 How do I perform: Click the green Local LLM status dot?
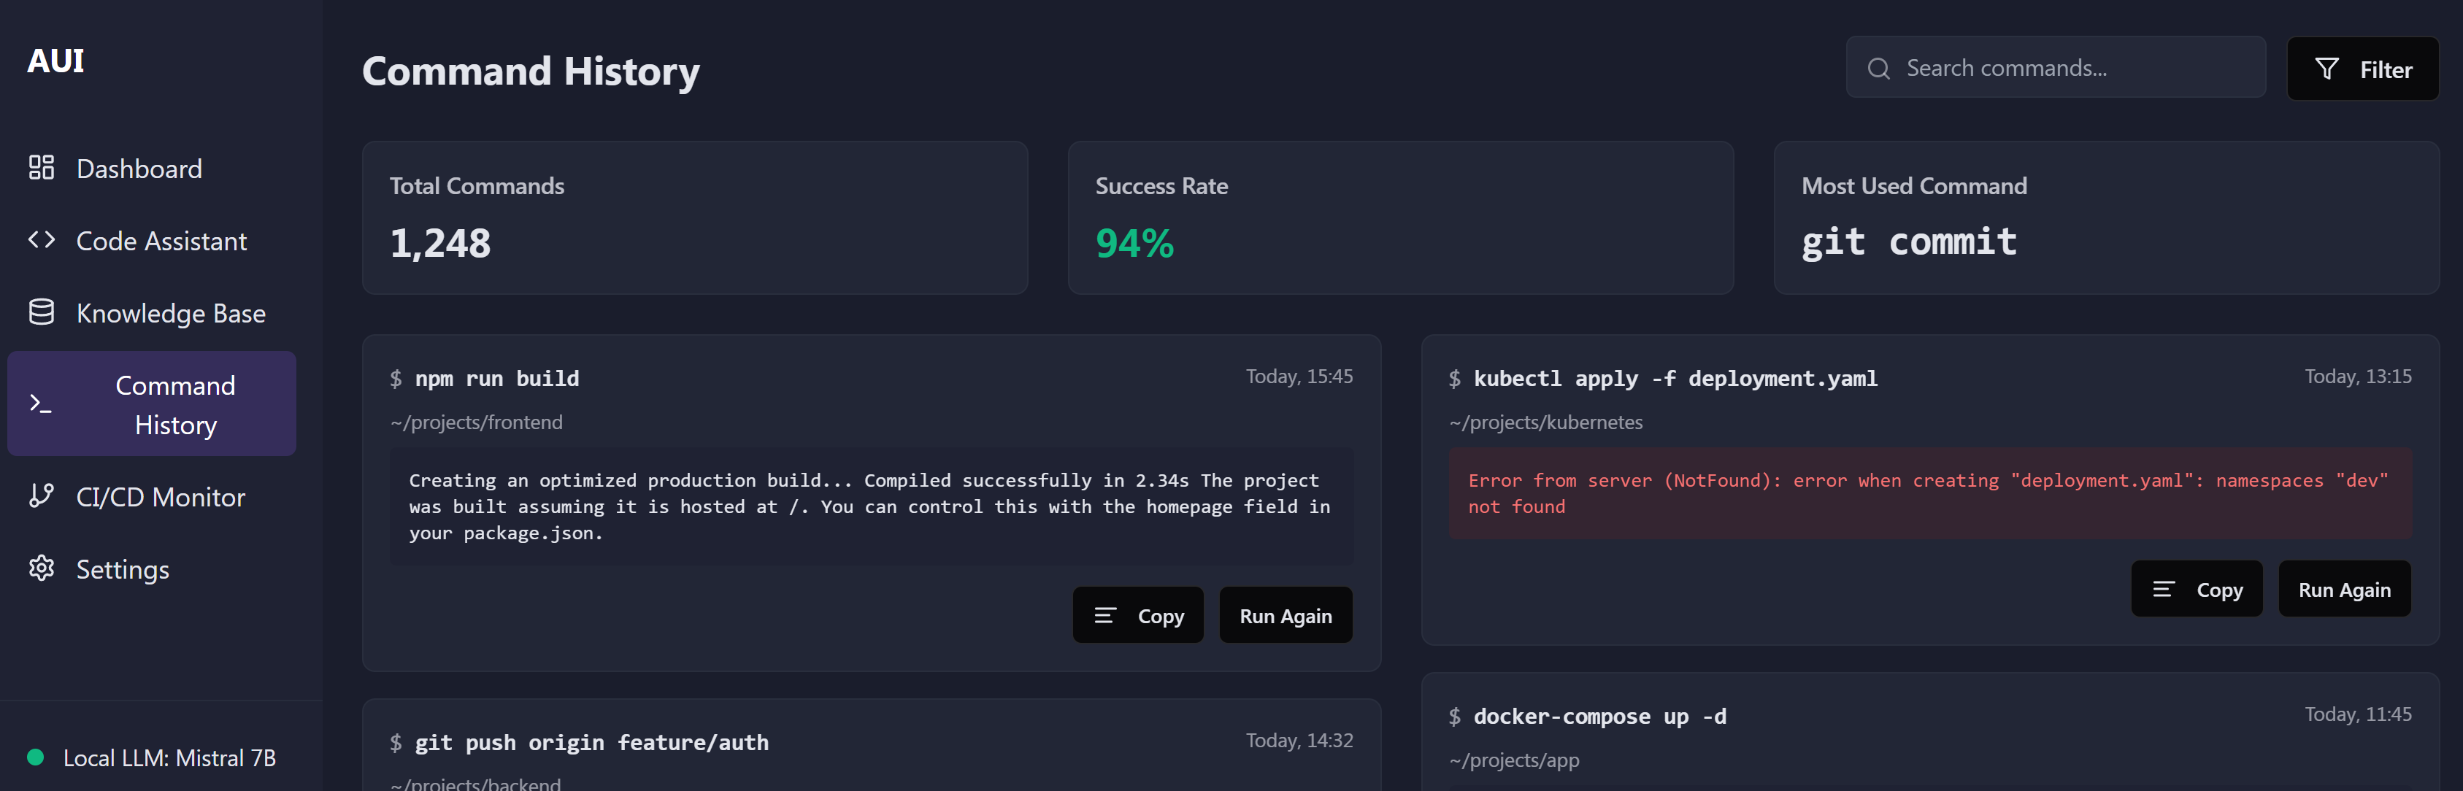click(36, 757)
